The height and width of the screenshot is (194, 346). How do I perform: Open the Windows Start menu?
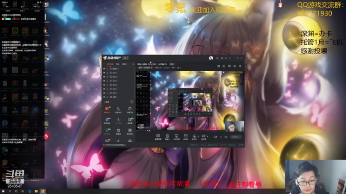(3, 191)
